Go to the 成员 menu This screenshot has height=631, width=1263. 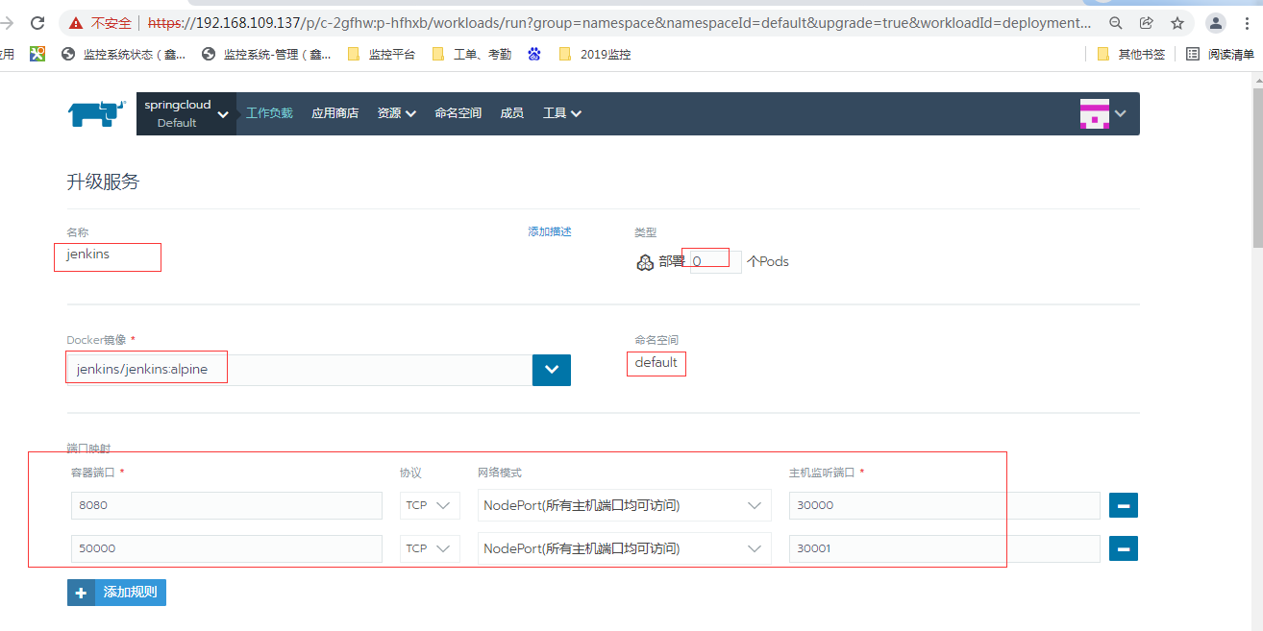pyautogui.click(x=511, y=113)
